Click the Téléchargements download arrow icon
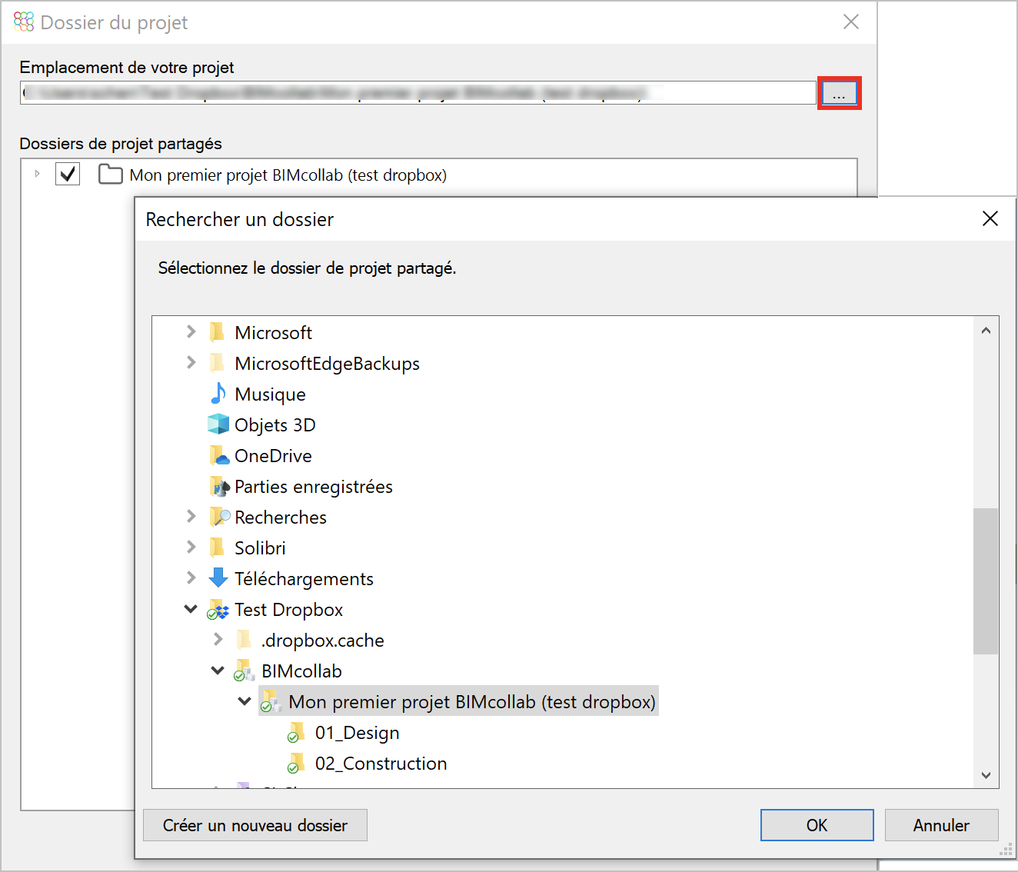1018x872 pixels. click(x=218, y=578)
